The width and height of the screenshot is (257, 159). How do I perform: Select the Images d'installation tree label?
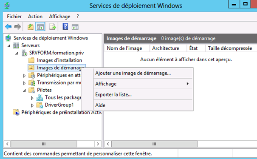pos(59,60)
